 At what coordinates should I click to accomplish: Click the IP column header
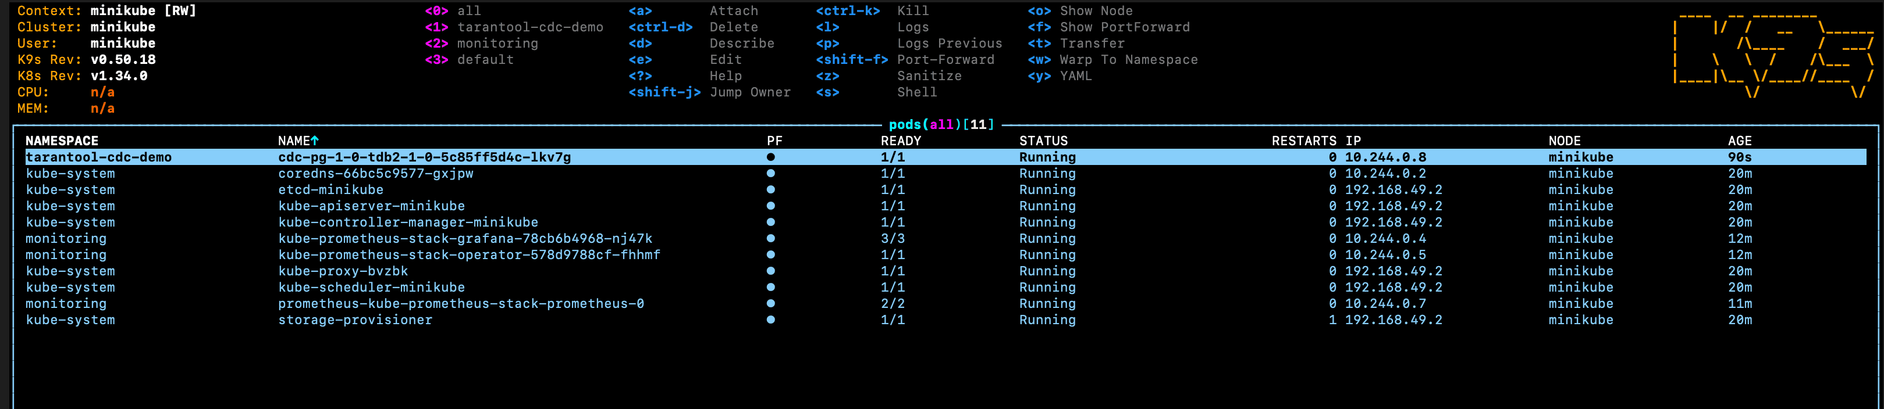pos(1352,141)
